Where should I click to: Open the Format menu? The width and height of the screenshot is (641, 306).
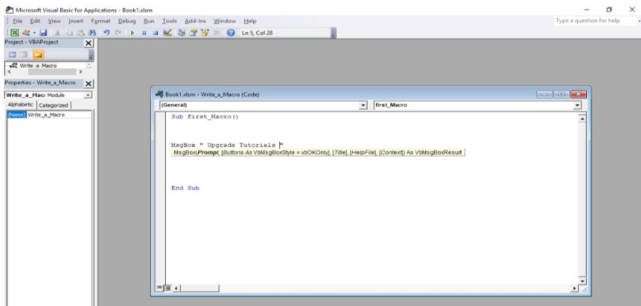click(101, 21)
